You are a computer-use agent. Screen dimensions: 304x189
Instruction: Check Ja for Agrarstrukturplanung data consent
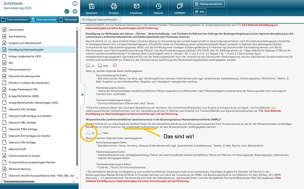click(88, 66)
